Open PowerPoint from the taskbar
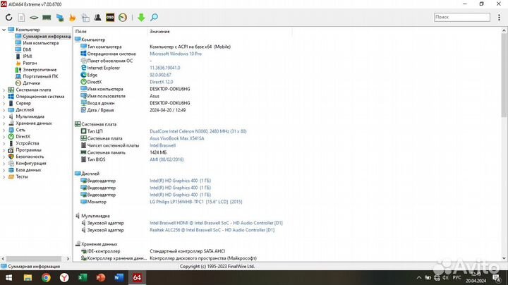 [x=101, y=277]
